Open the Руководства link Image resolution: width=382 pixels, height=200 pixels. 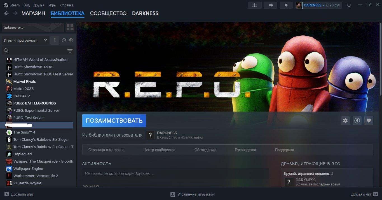[245, 150]
